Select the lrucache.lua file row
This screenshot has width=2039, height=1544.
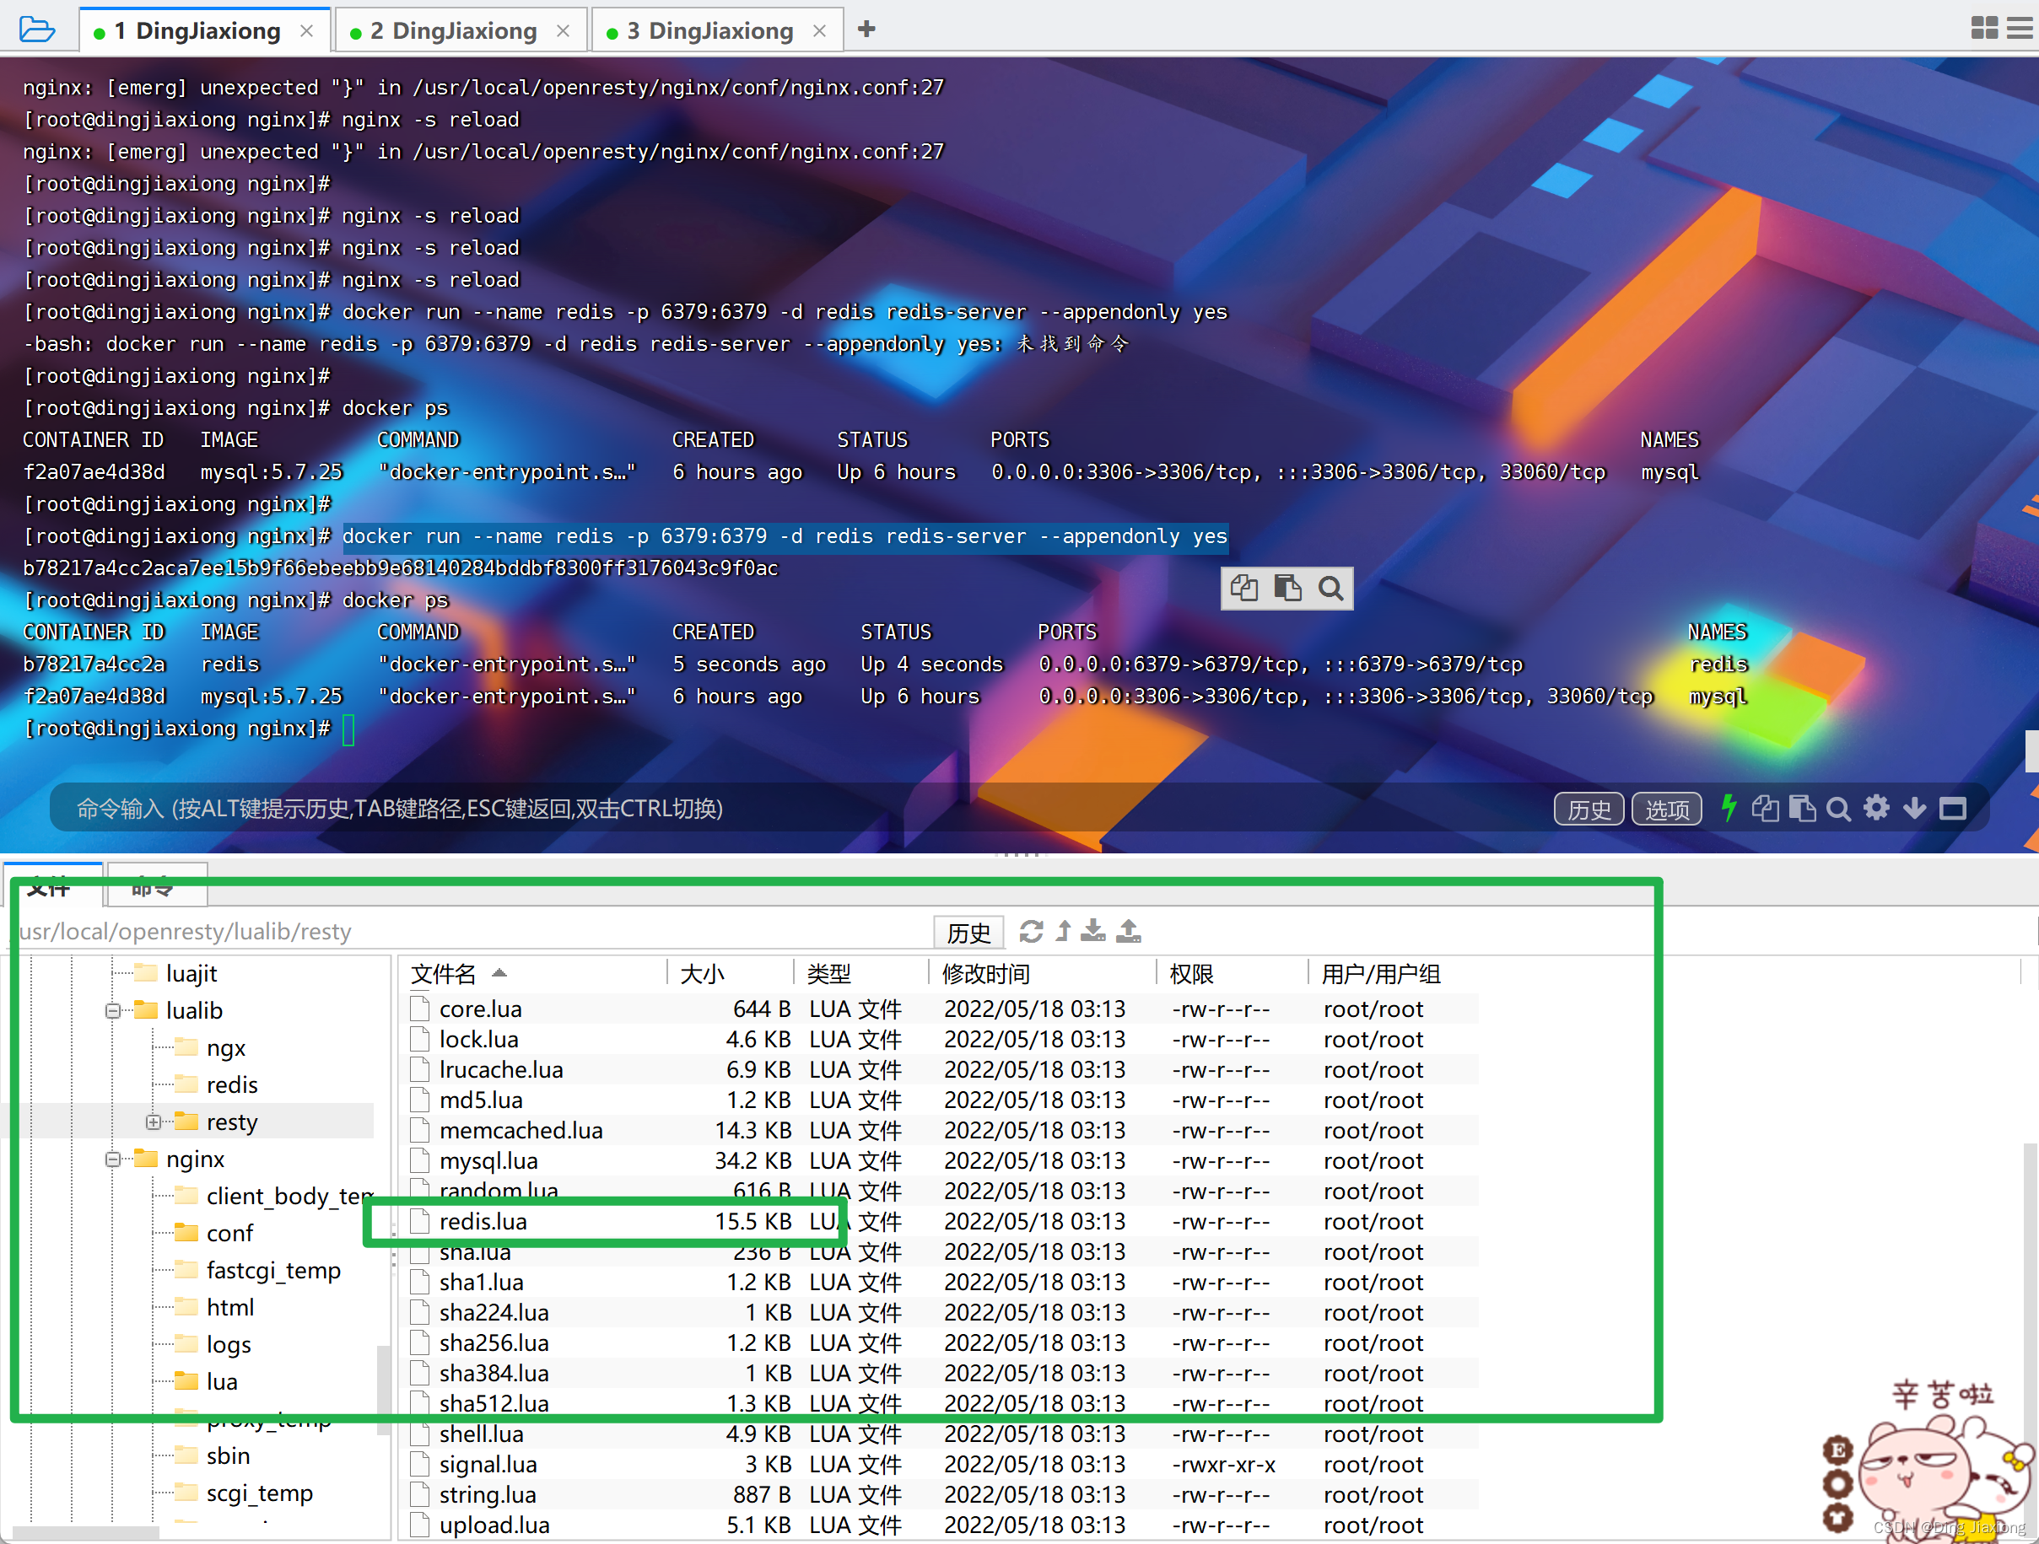(941, 1070)
